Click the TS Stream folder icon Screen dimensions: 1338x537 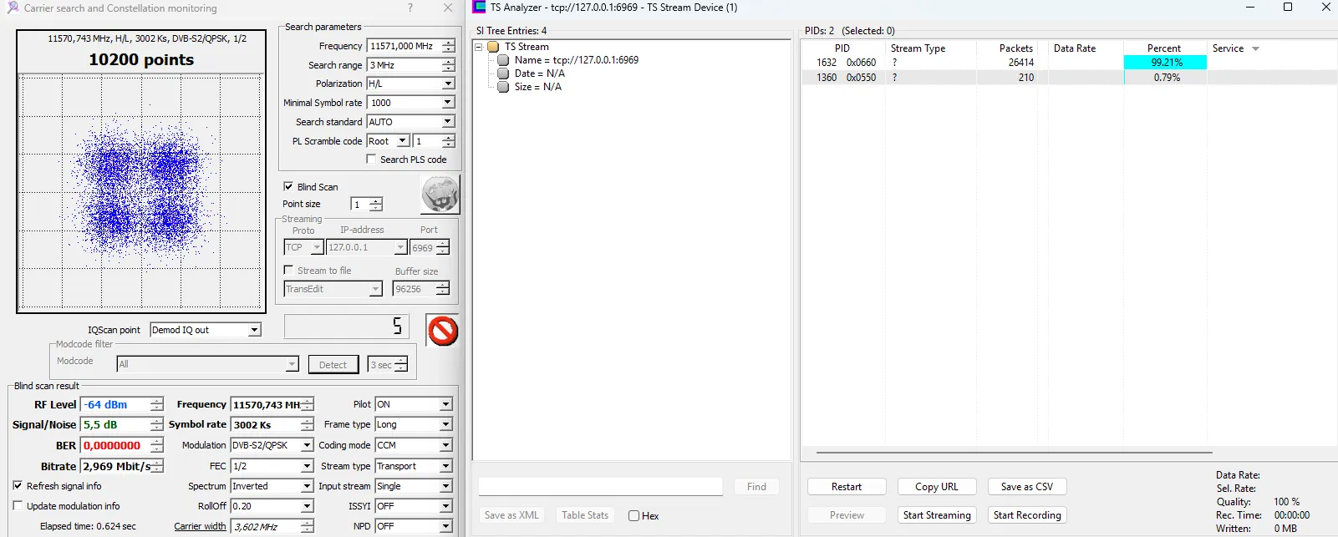click(x=493, y=47)
